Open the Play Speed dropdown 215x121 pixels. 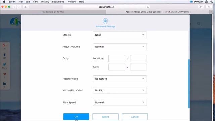(120, 102)
